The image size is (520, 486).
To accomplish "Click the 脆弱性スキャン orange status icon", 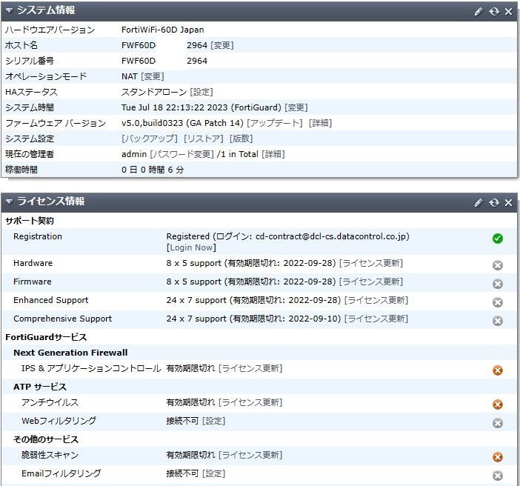I will (x=498, y=457).
